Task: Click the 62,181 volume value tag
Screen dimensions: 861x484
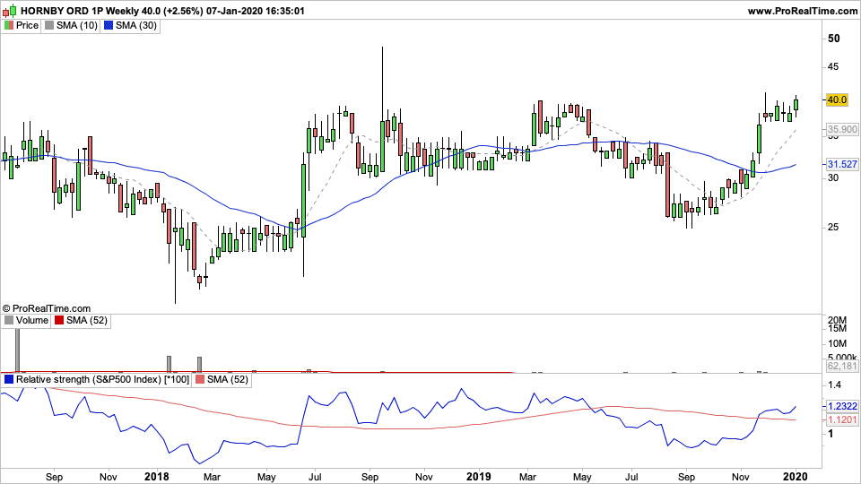Action: point(842,366)
